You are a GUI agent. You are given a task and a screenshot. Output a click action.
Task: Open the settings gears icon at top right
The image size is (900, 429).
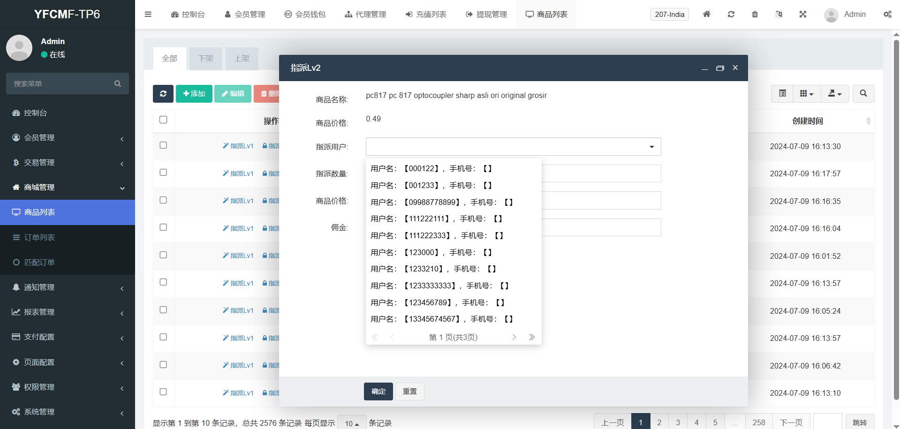pyautogui.click(x=887, y=14)
